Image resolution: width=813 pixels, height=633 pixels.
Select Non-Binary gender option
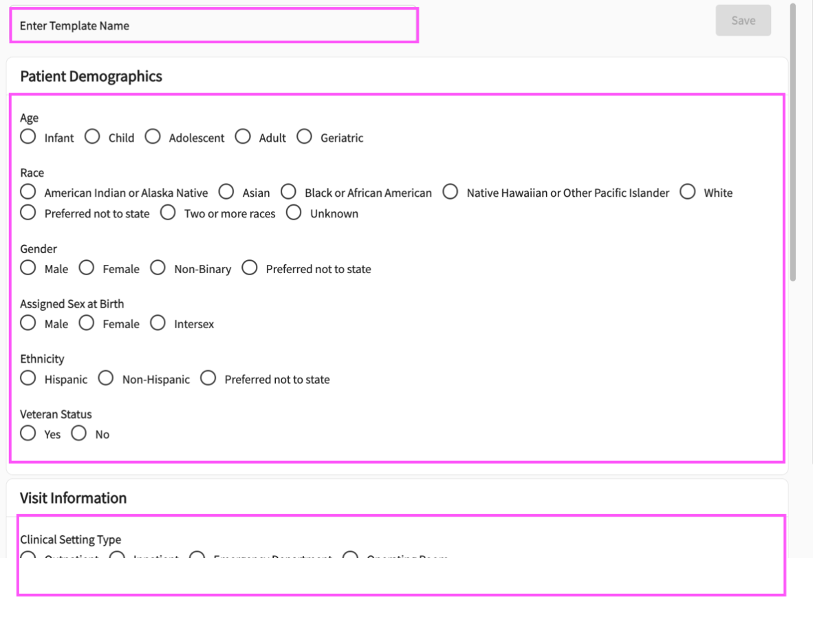point(158,268)
